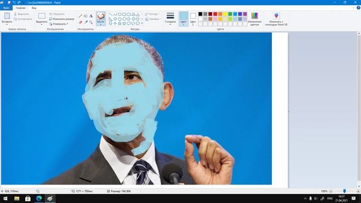361x203 pixels.
Task: Open Edit colors (Изменение цветов)
Action: coord(254,19)
